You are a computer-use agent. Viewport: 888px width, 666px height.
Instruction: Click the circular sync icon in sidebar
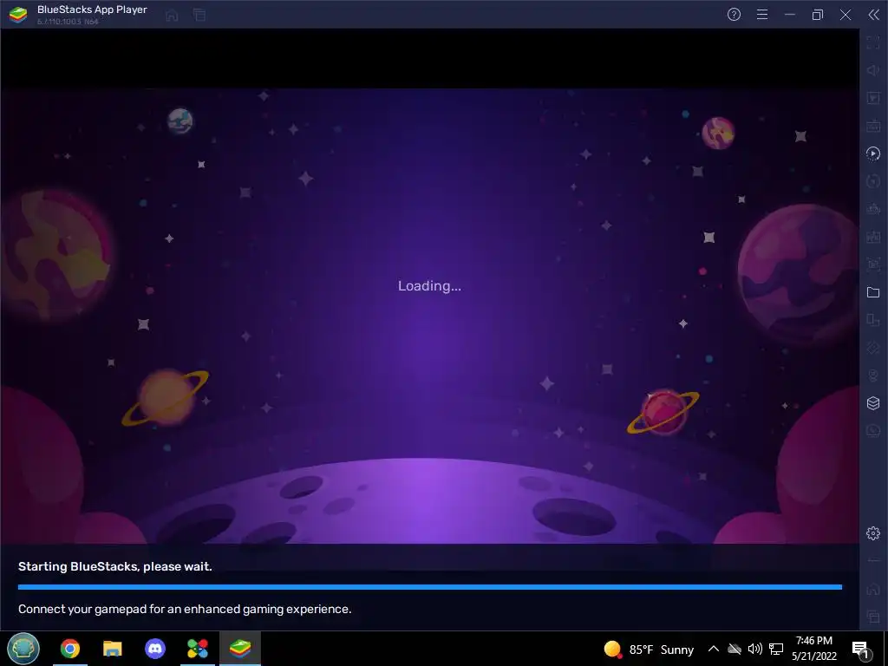pyautogui.click(x=873, y=181)
